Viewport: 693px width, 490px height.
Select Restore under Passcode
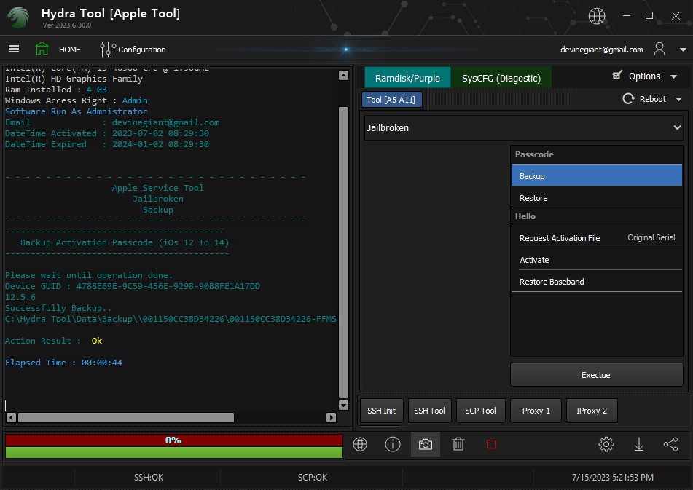click(597, 198)
